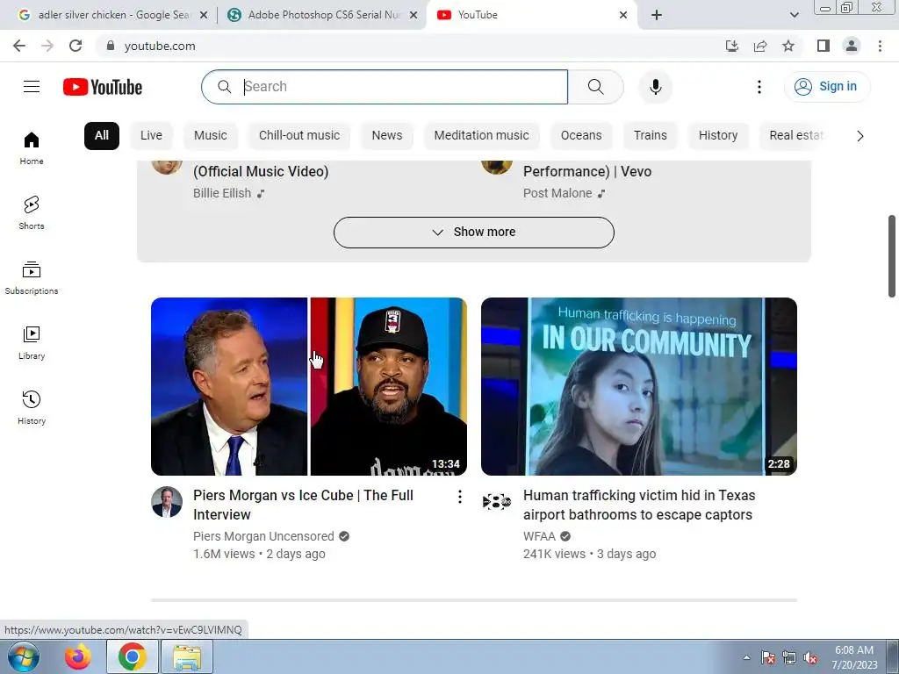Click the YouTube logo
The height and width of the screenshot is (674, 899).
coord(103,87)
